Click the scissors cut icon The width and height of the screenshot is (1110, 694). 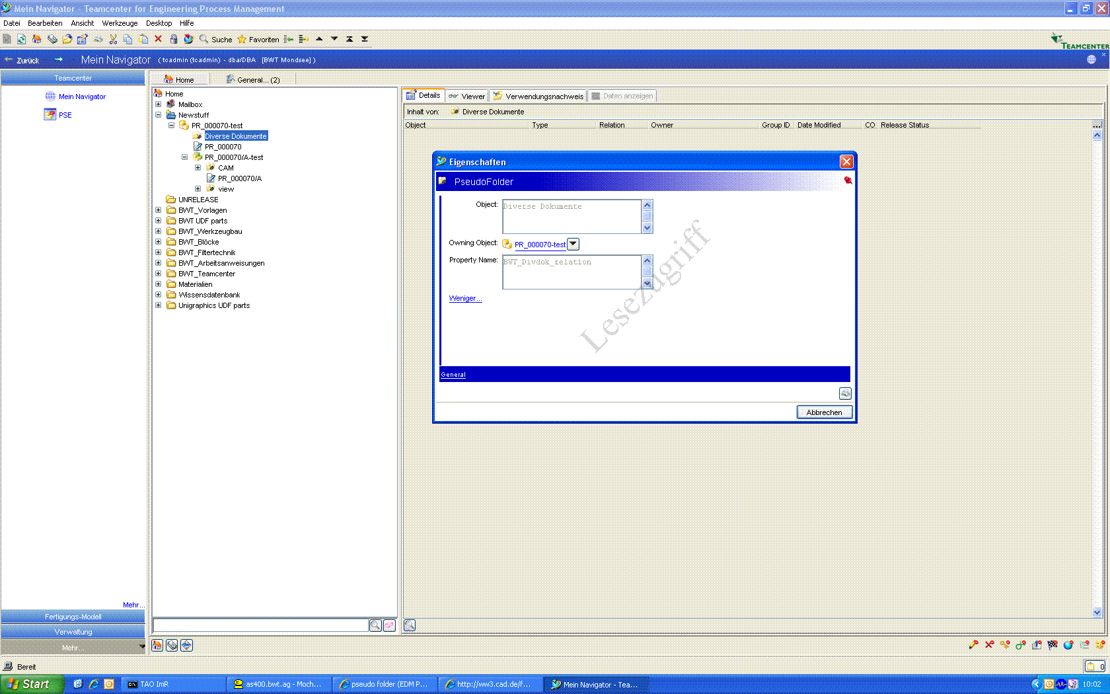(x=113, y=39)
